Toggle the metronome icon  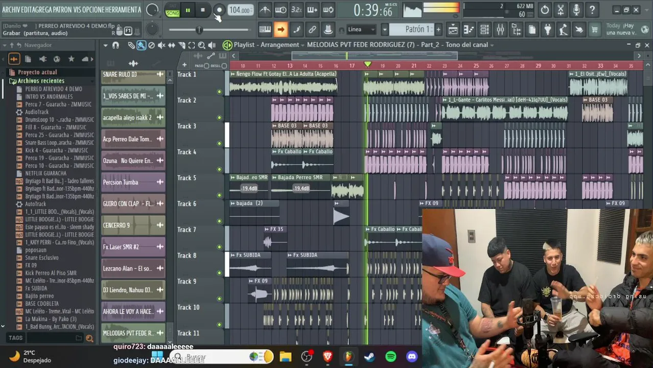coord(265,10)
